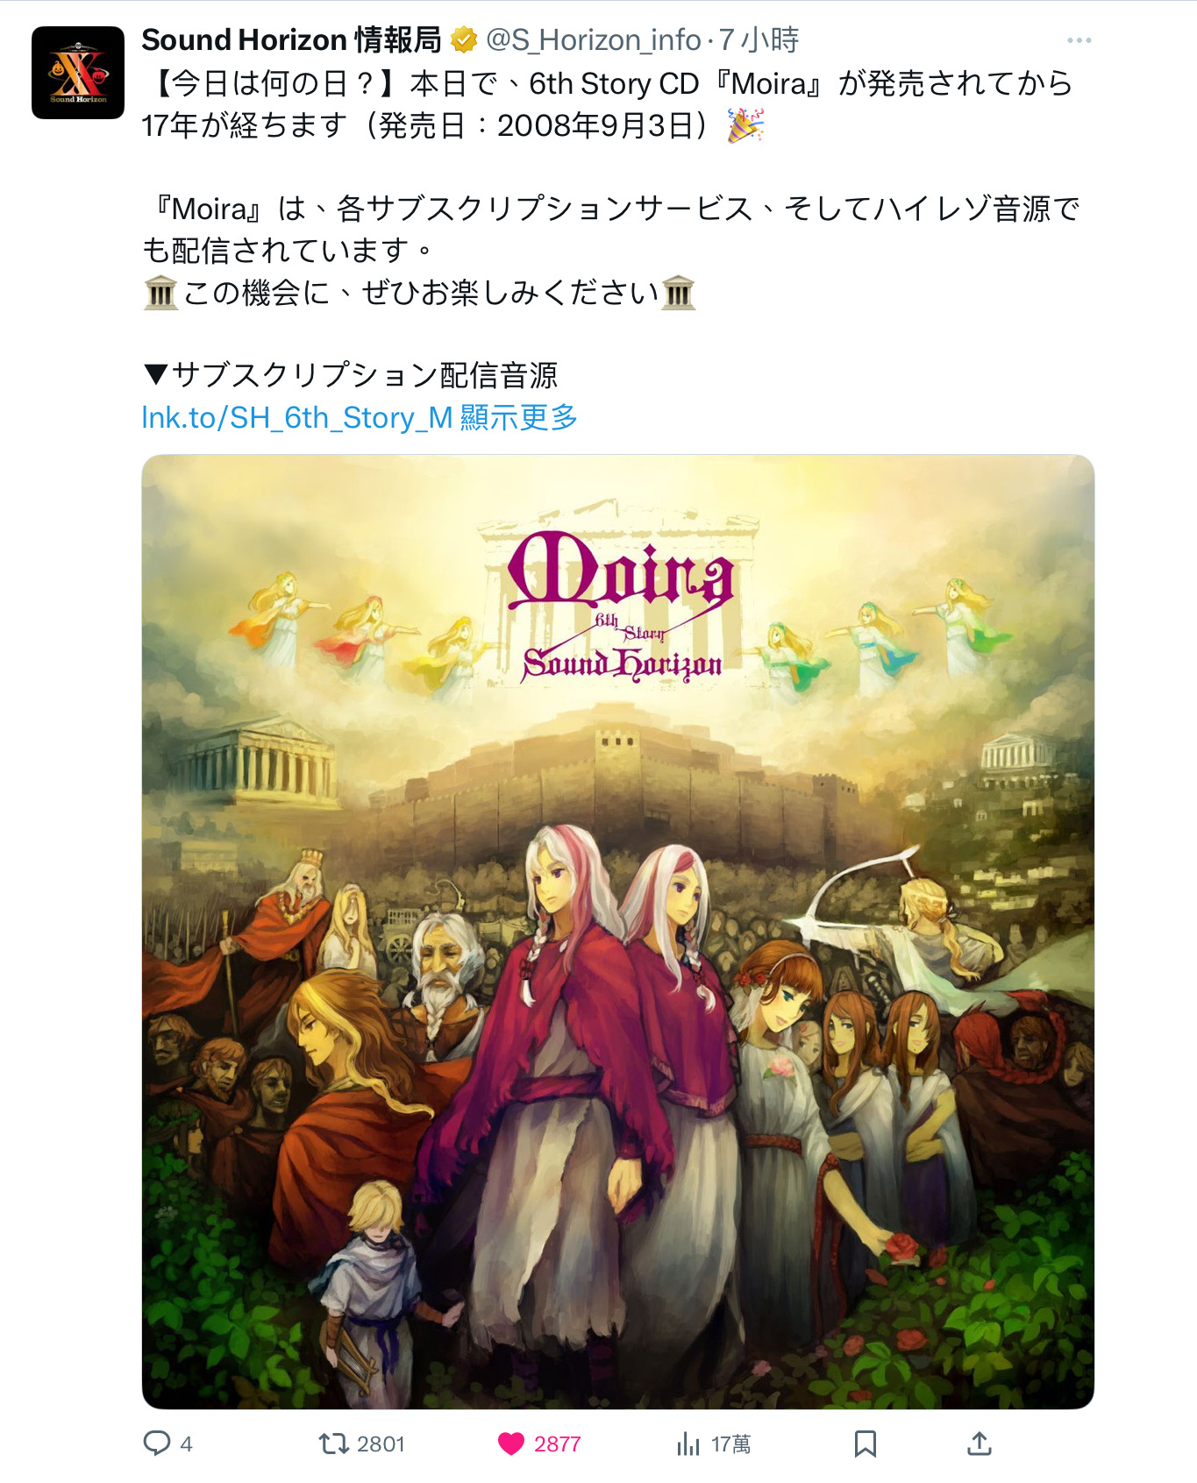
Task: Share post with upload arrow icon
Action: tap(980, 1444)
